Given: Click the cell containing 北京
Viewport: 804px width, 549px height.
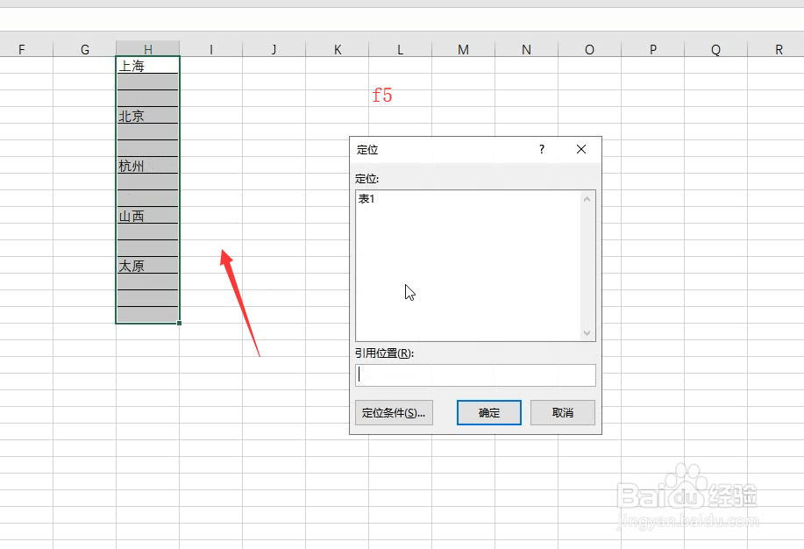Looking at the screenshot, I should (147, 116).
